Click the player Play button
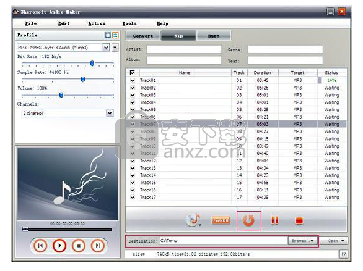The image size is (363, 271). [59, 246]
